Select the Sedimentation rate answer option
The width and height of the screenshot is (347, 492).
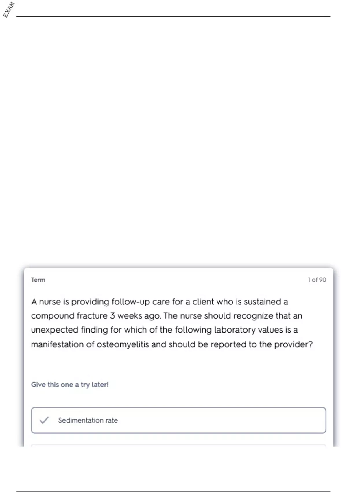tap(178, 420)
